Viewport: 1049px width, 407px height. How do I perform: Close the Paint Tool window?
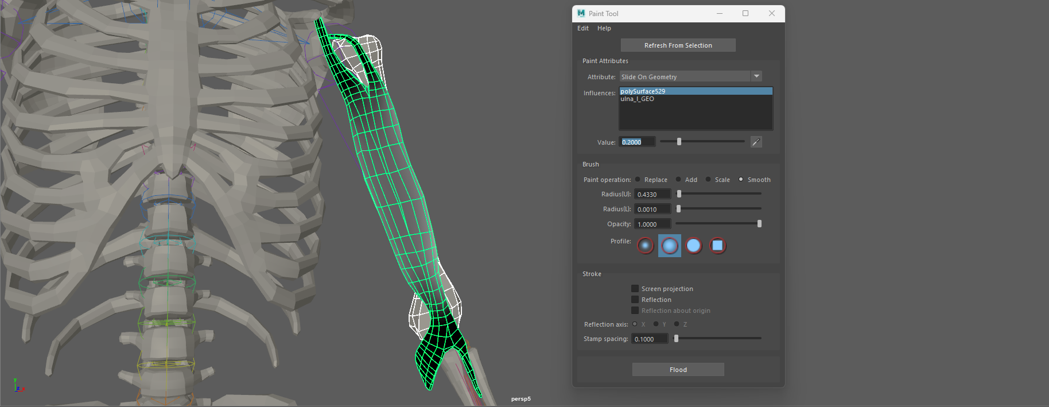click(x=772, y=13)
